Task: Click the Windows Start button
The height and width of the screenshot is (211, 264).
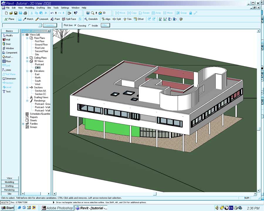Action: coord(8,208)
